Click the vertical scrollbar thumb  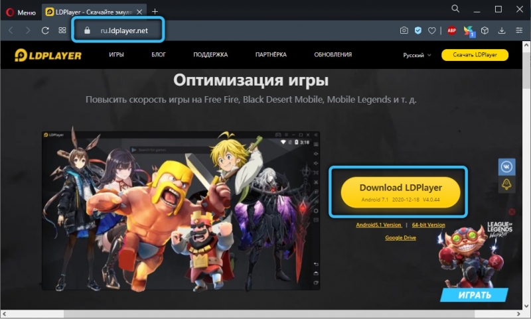coord(526,70)
